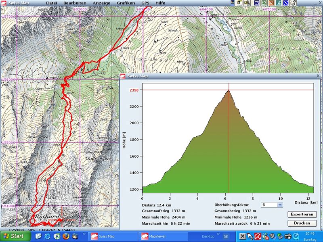Open the GPS menu

[x=145, y=3]
